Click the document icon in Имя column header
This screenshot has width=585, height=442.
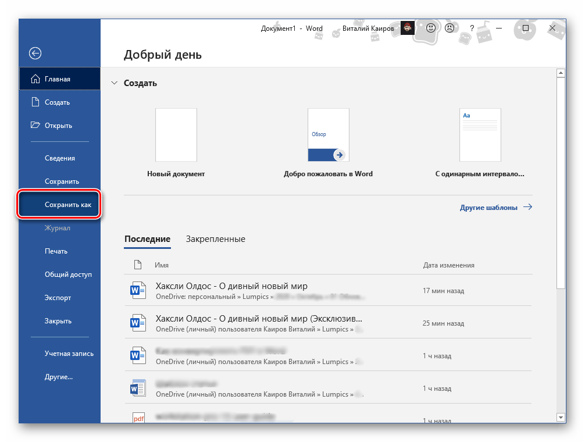[x=138, y=265]
